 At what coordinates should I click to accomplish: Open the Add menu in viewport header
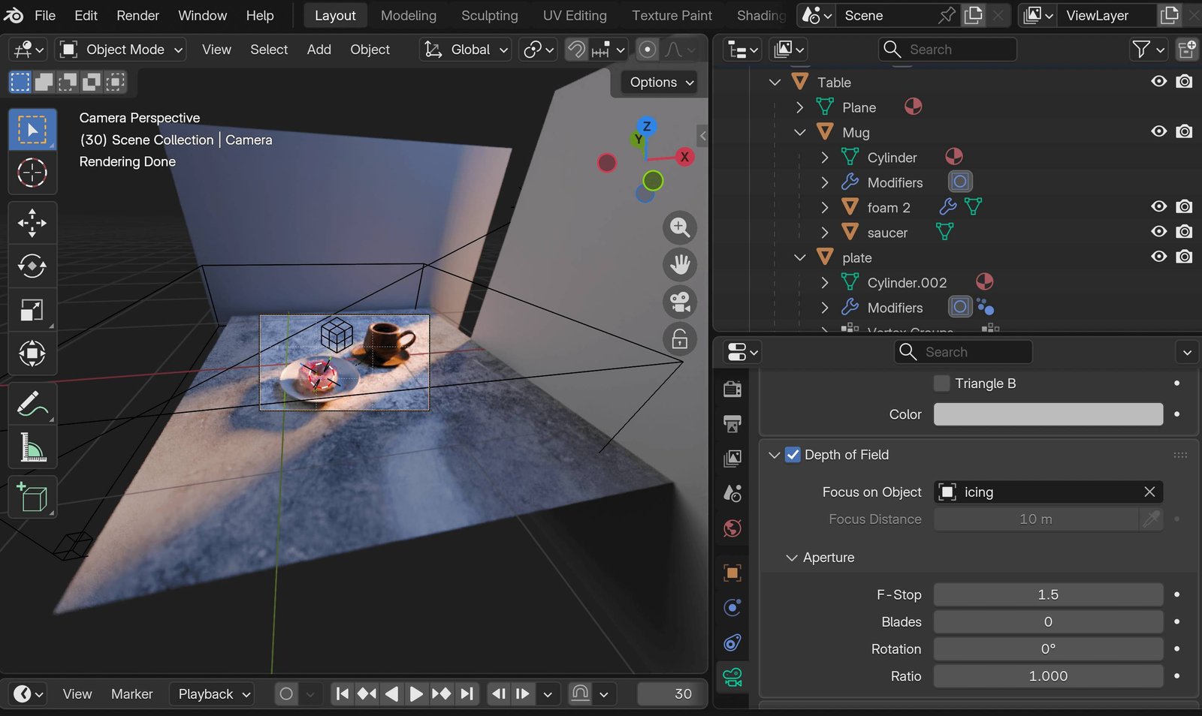click(319, 50)
